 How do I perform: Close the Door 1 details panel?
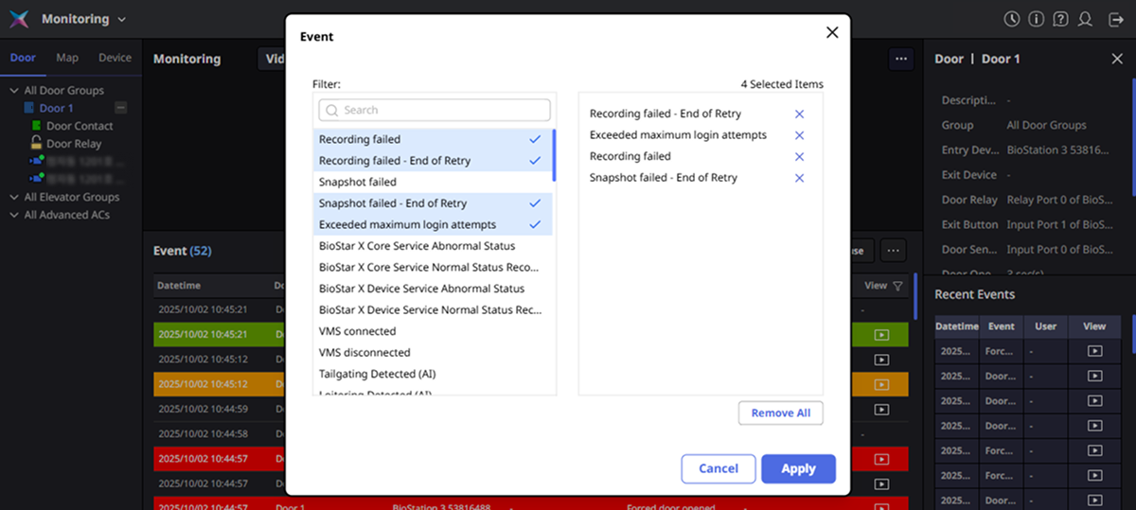[1117, 59]
